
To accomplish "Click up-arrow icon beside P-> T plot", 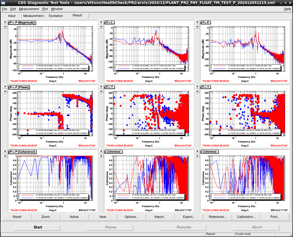I will pos(101,91).
